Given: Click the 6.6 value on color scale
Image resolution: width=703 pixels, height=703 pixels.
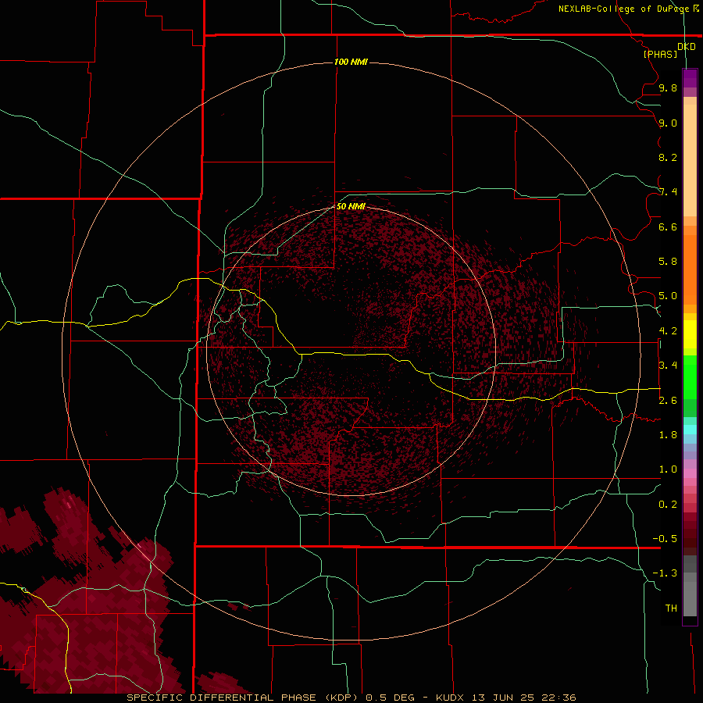Looking at the screenshot, I should [x=668, y=227].
